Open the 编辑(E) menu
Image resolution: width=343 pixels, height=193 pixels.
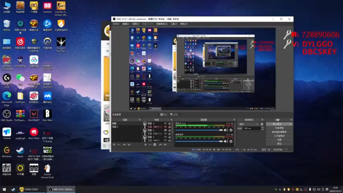tap(126, 24)
